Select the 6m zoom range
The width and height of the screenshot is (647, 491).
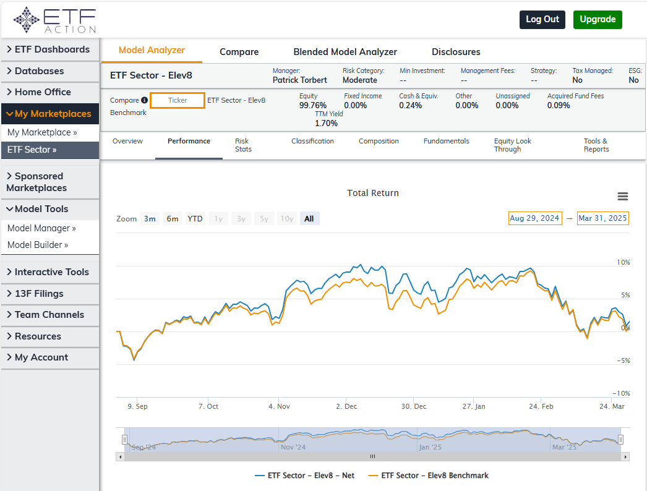coord(173,219)
